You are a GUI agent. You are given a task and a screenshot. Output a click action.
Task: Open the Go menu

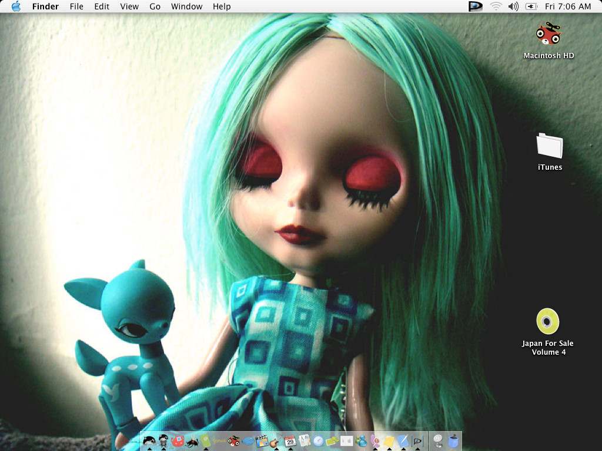pos(155,6)
